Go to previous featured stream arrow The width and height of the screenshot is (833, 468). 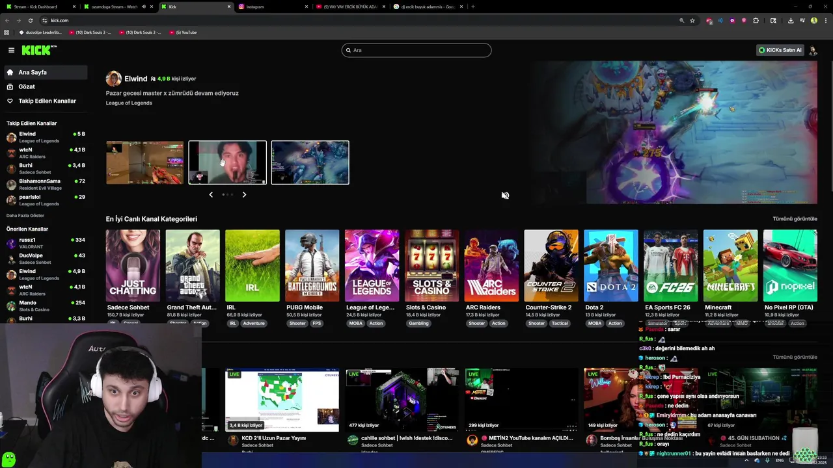click(x=211, y=194)
